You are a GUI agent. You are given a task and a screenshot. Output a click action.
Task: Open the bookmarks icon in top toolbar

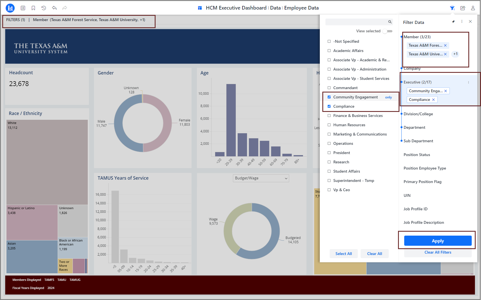click(33, 8)
